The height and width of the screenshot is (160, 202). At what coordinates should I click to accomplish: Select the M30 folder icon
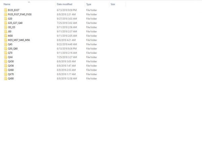pyautogui.click(x=5, y=36)
